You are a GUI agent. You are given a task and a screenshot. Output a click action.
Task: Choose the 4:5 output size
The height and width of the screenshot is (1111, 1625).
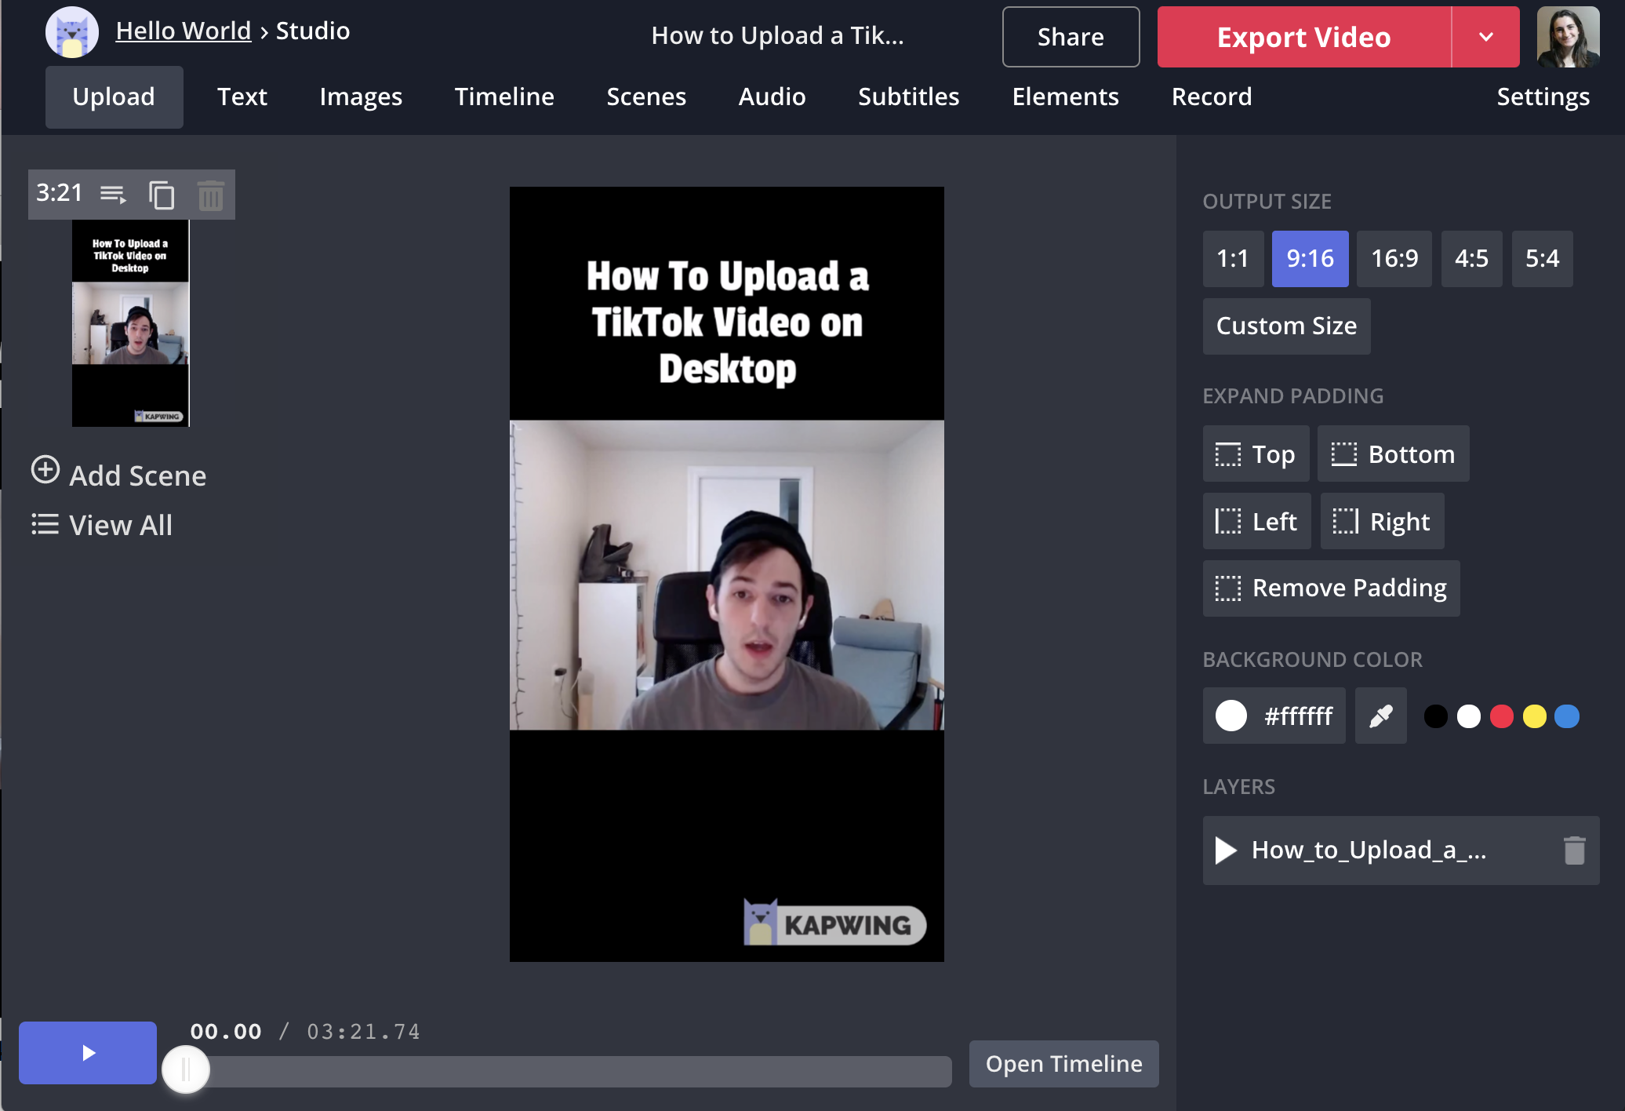click(1470, 258)
